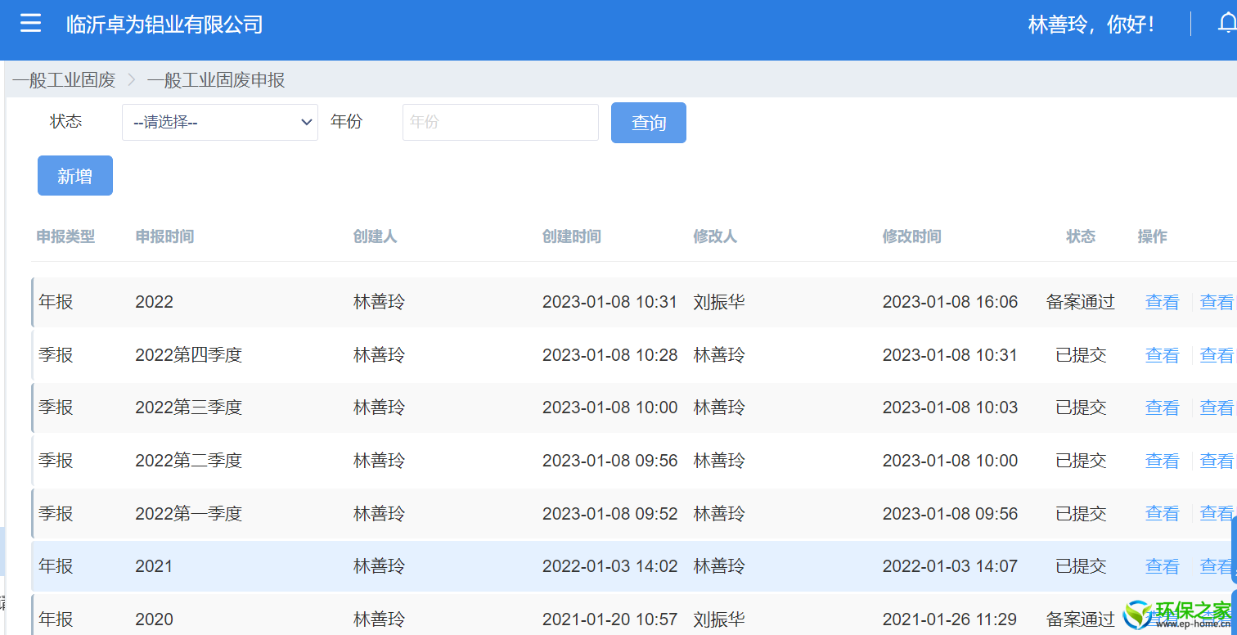The height and width of the screenshot is (635, 1237).
Task: Click the 一般工业固废 breadcrumb
Action: point(64,80)
